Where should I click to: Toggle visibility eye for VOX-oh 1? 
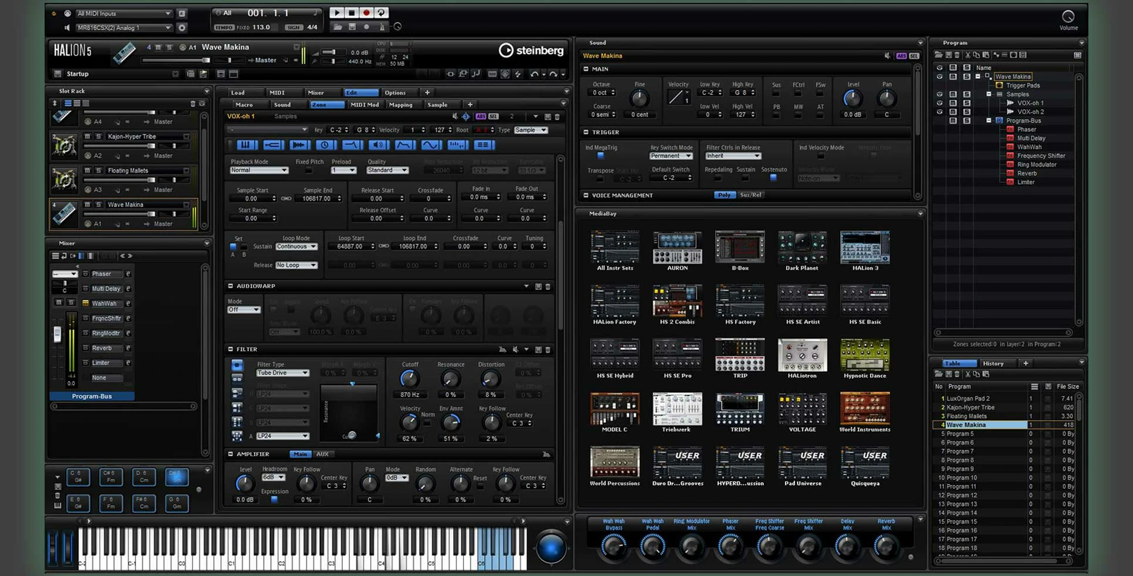coord(939,103)
